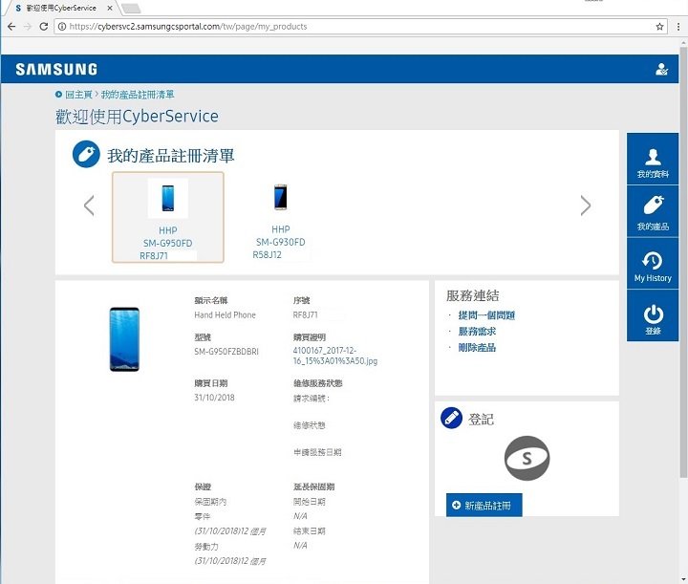
Task: Click 我的產品註冊清單 breadcrumb link
Action: (138, 95)
